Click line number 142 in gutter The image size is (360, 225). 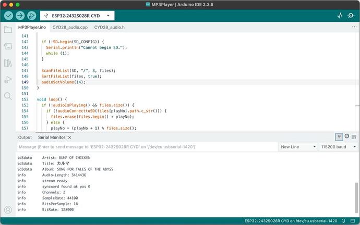tap(25, 42)
